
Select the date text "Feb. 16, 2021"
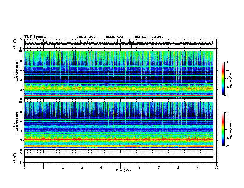pyautogui.click(x=86, y=37)
